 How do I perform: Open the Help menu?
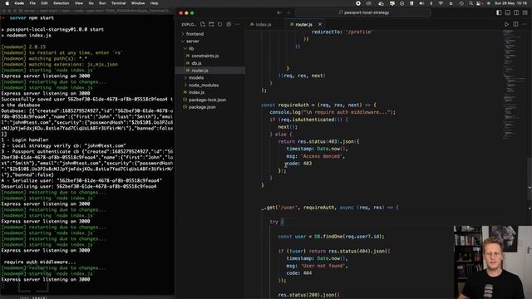pos(155,3)
